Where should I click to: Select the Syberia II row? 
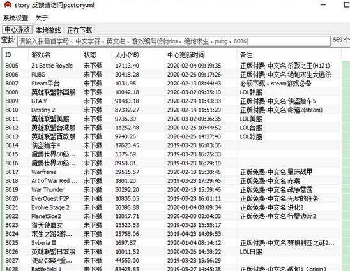coord(172,243)
